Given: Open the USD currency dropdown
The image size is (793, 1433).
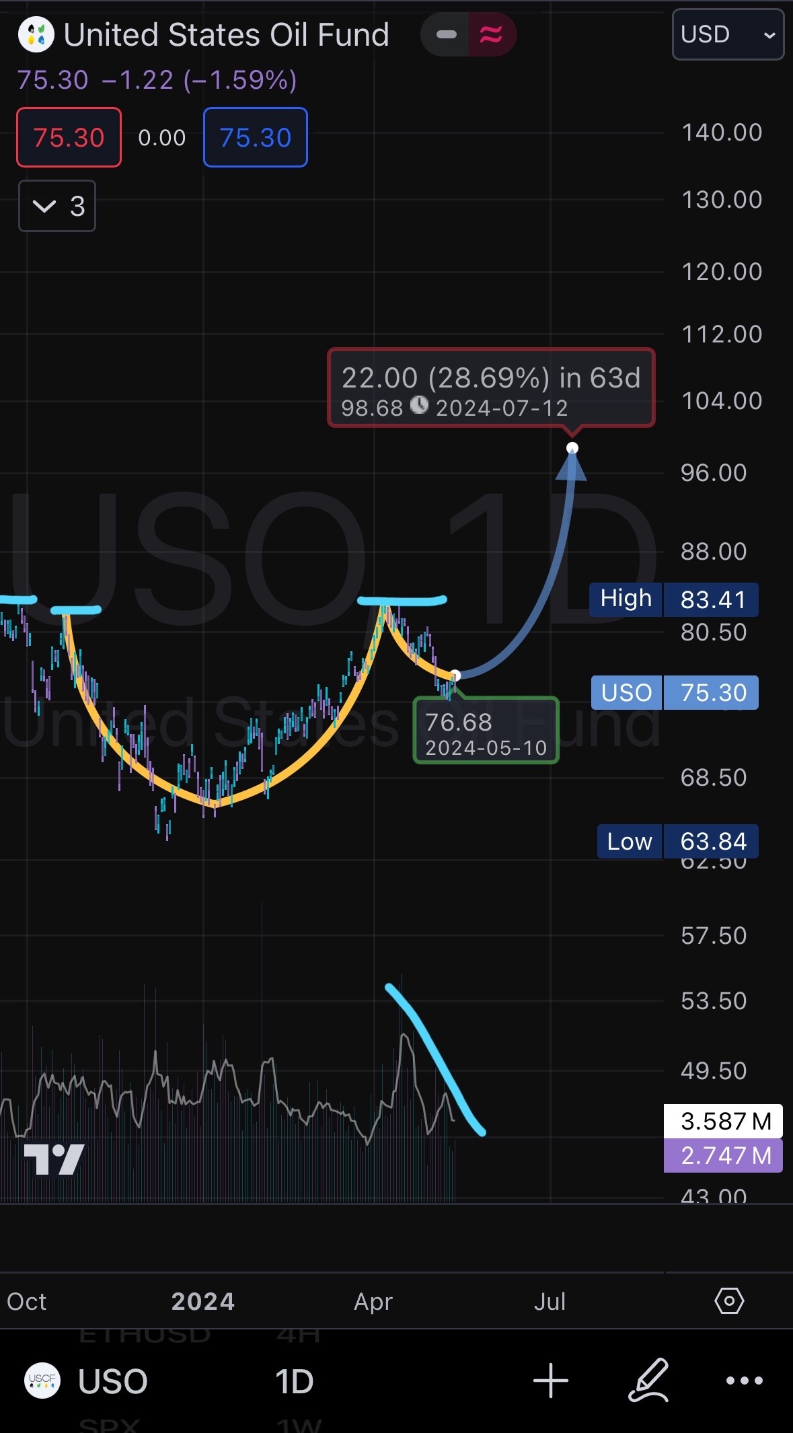Looking at the screenshot, I should (728, 34).
